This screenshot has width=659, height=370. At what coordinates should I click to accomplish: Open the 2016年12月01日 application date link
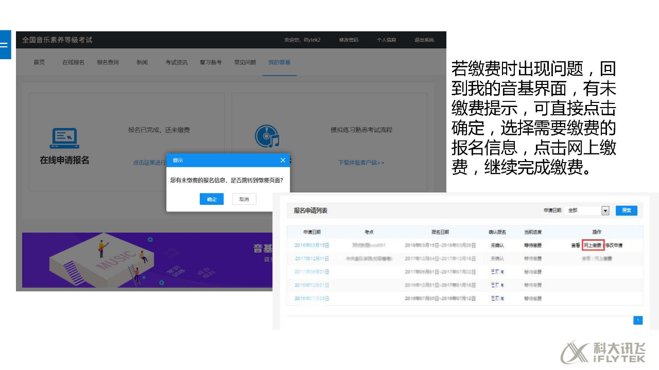[x=312, y=285]
